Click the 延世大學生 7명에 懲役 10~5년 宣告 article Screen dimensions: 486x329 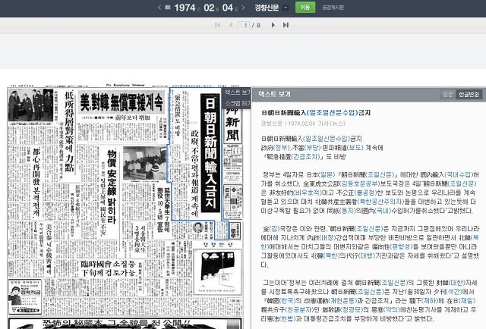[163, 208]
